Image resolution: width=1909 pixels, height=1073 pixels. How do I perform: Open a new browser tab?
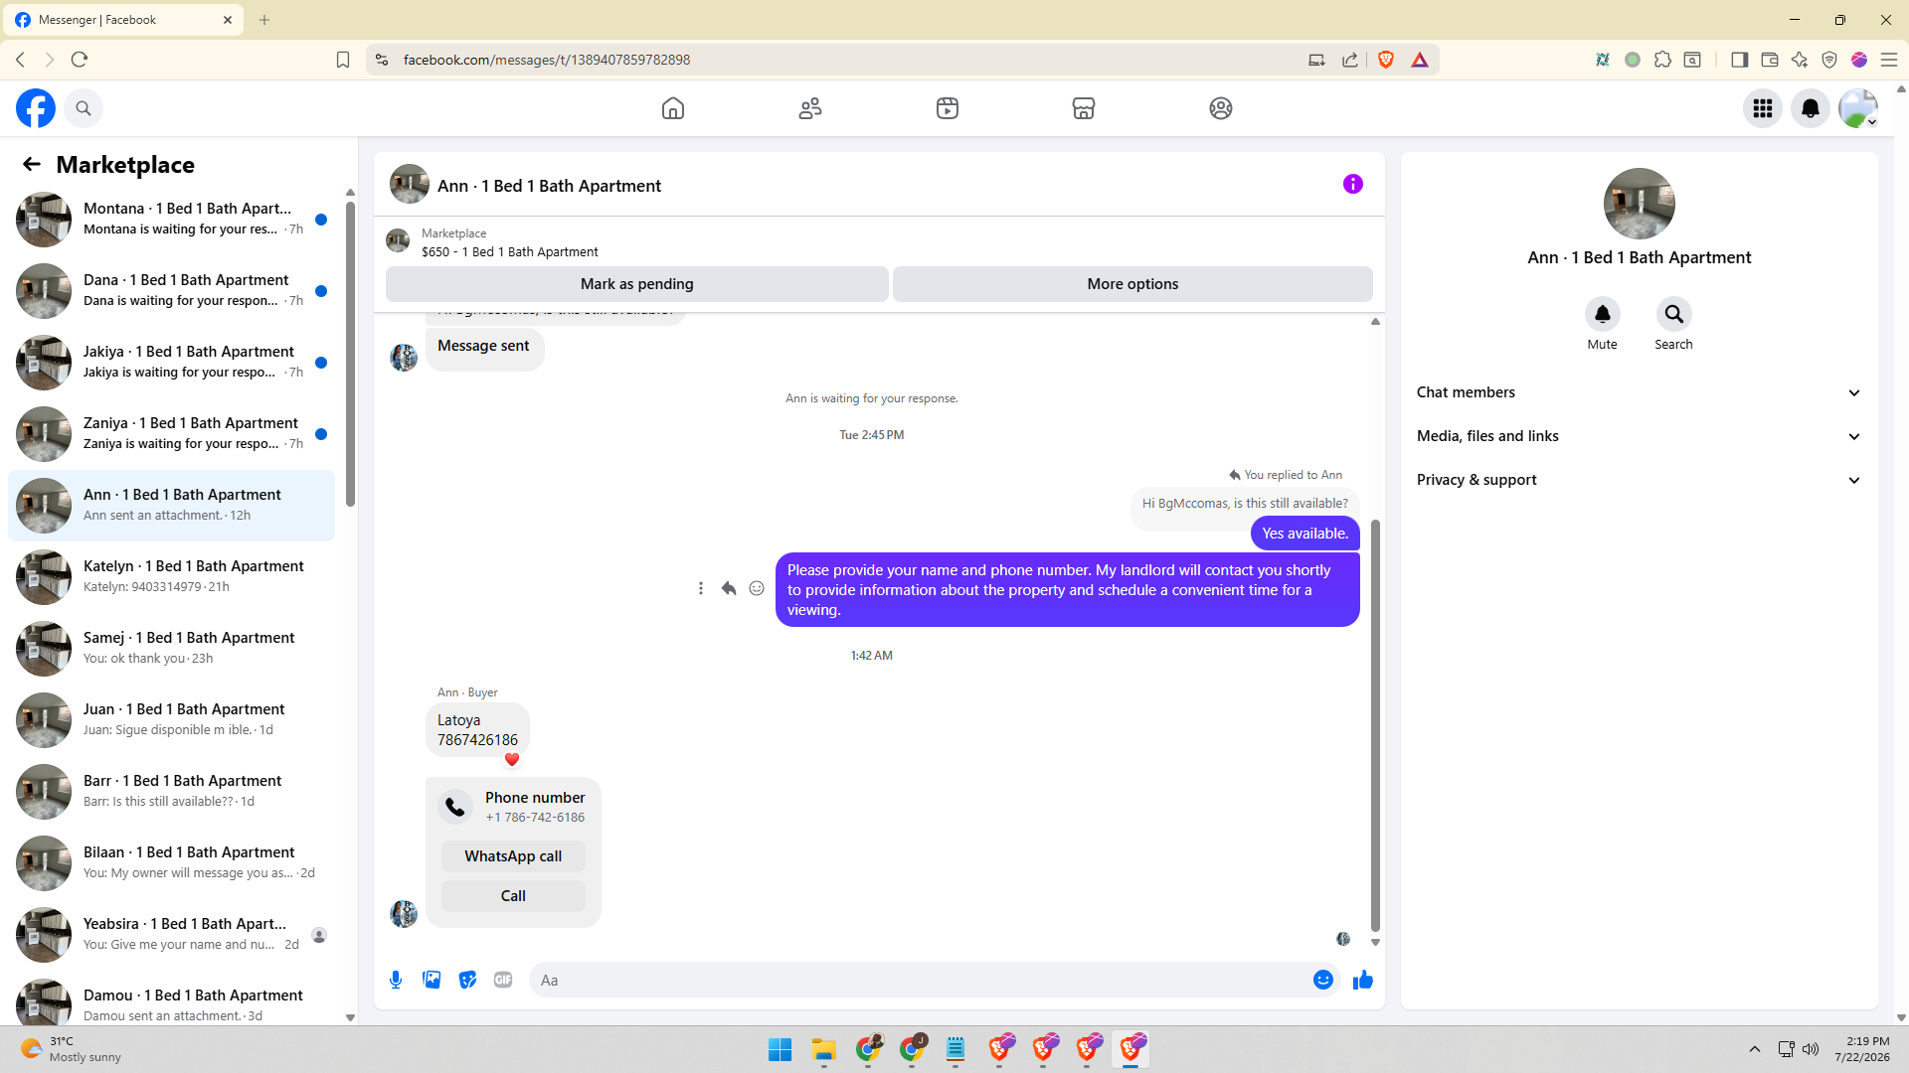pyautogui.click(x=264, y=20)
